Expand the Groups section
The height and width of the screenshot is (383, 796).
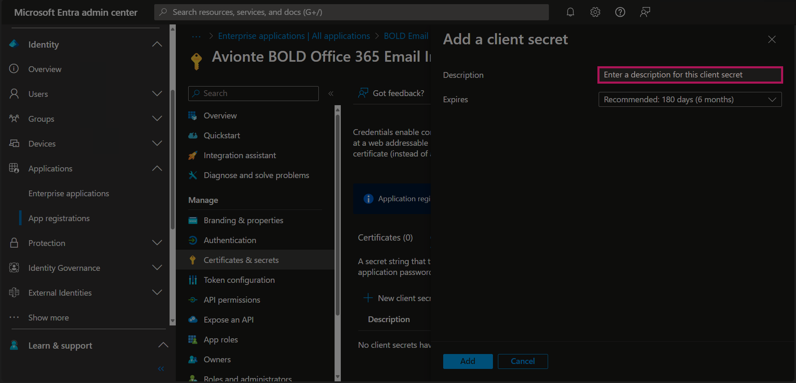click(157, 118)
